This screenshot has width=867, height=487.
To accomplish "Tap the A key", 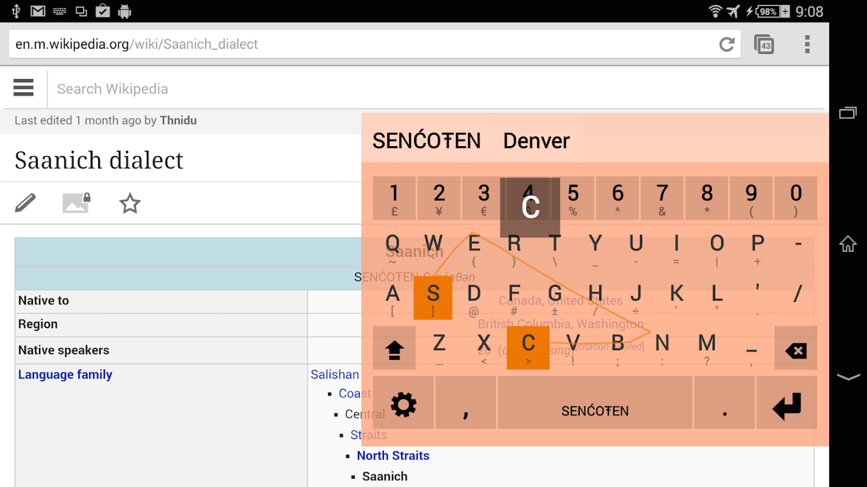I will click(393, 298).
